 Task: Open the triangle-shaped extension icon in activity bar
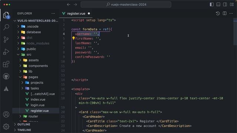pos(6,89)
